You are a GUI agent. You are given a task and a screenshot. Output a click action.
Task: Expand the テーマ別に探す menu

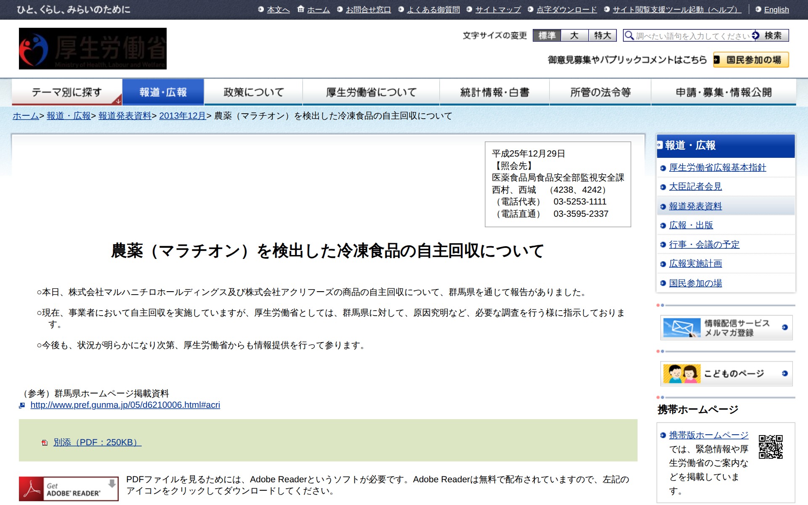pos(67,92)
